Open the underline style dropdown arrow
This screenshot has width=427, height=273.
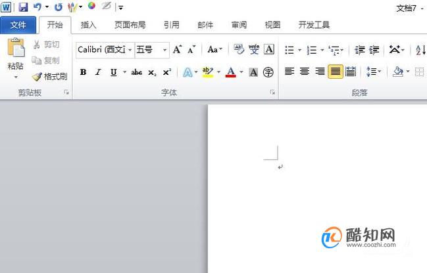[x=124, y=72]
